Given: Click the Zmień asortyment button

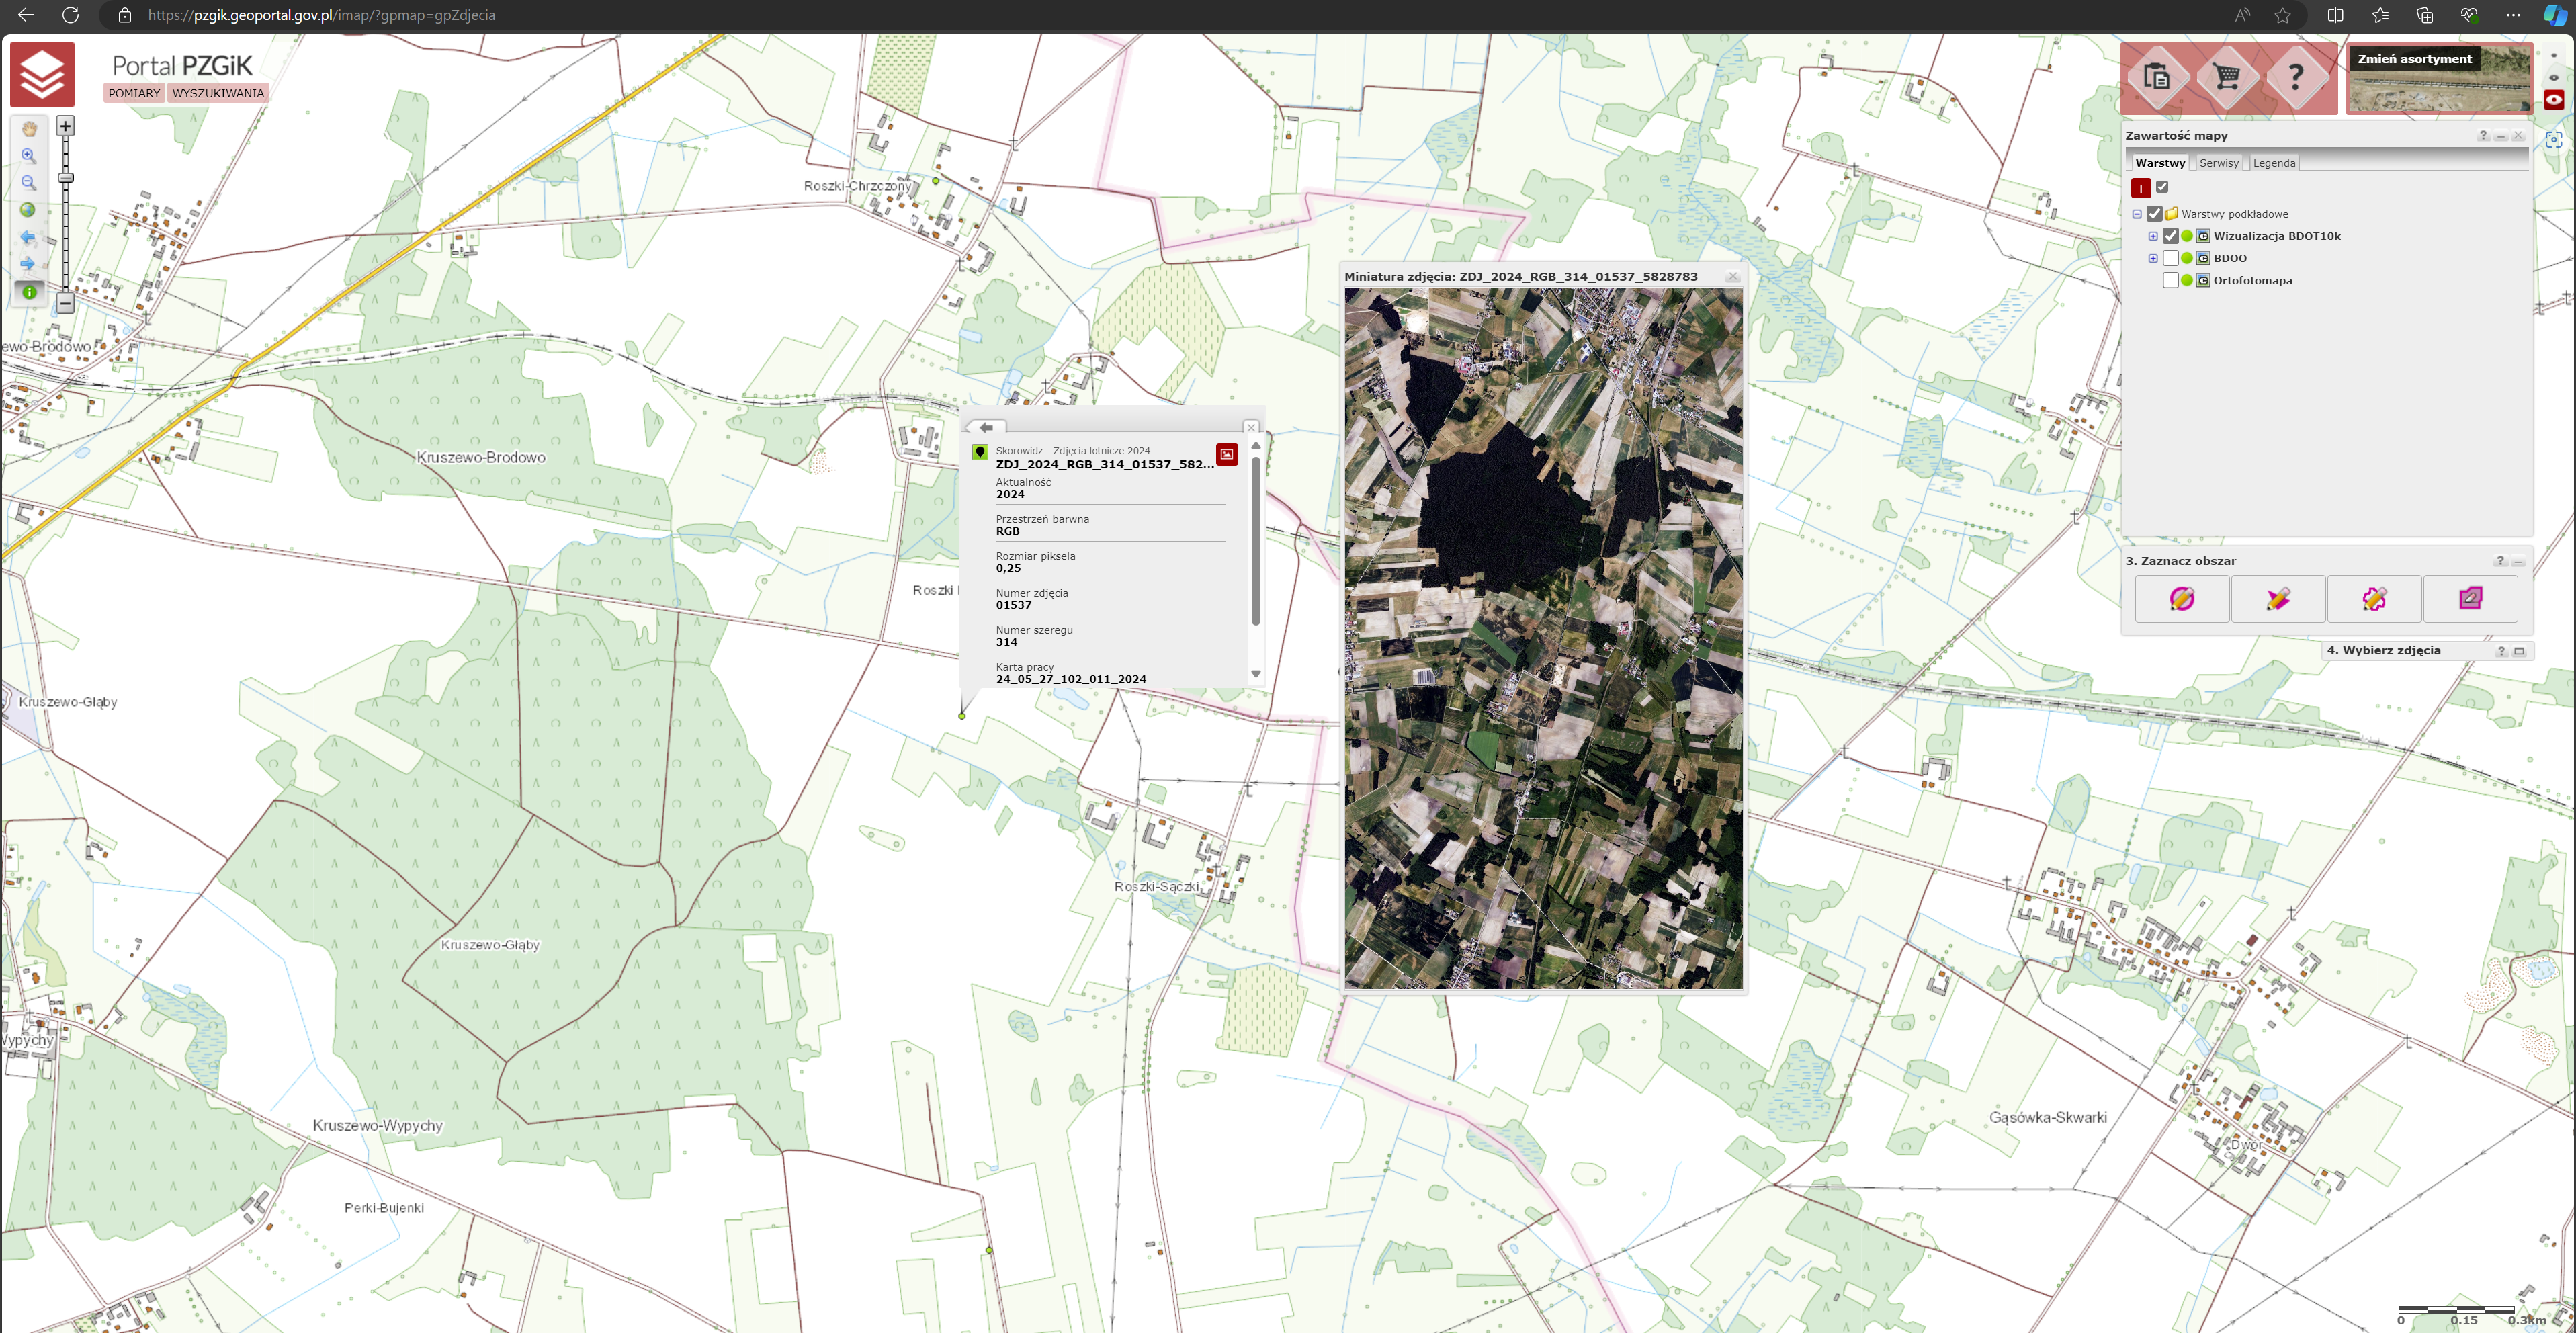Looking at the screenshot, I should click(x=2413, y=59).
